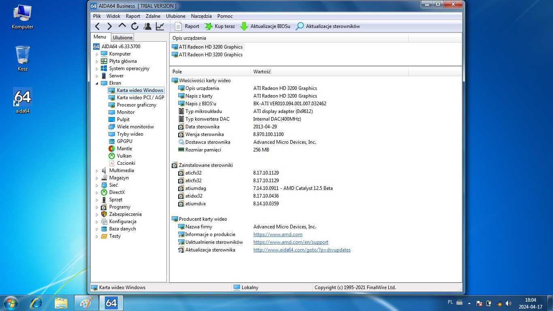Image resolution: width=553 pixels, height=311 pixels.
Task: Refresh the page with the circular arrow icon
Action: (x=135, y=26)
